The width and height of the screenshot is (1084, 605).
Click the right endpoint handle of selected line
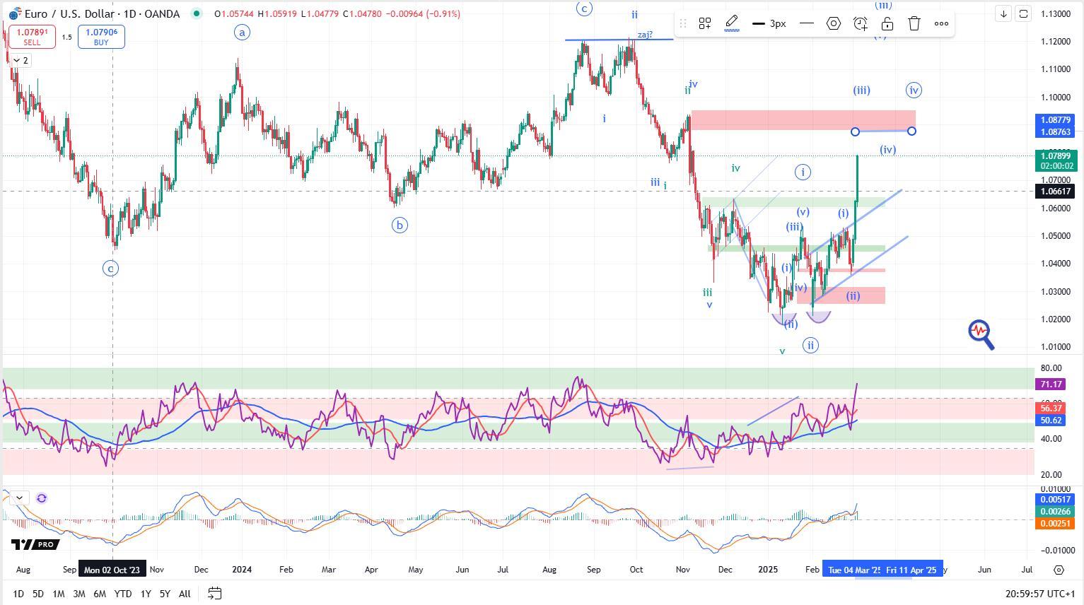click(x=912, y=131)
